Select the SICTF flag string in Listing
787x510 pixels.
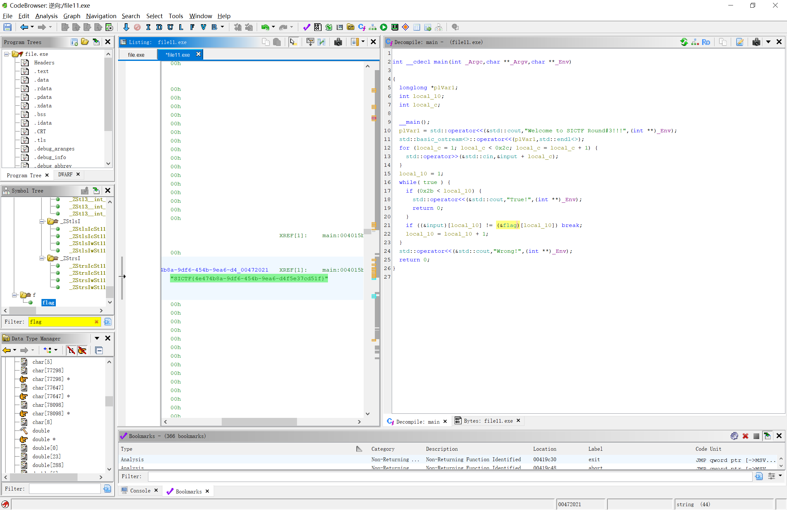point(249,279)
